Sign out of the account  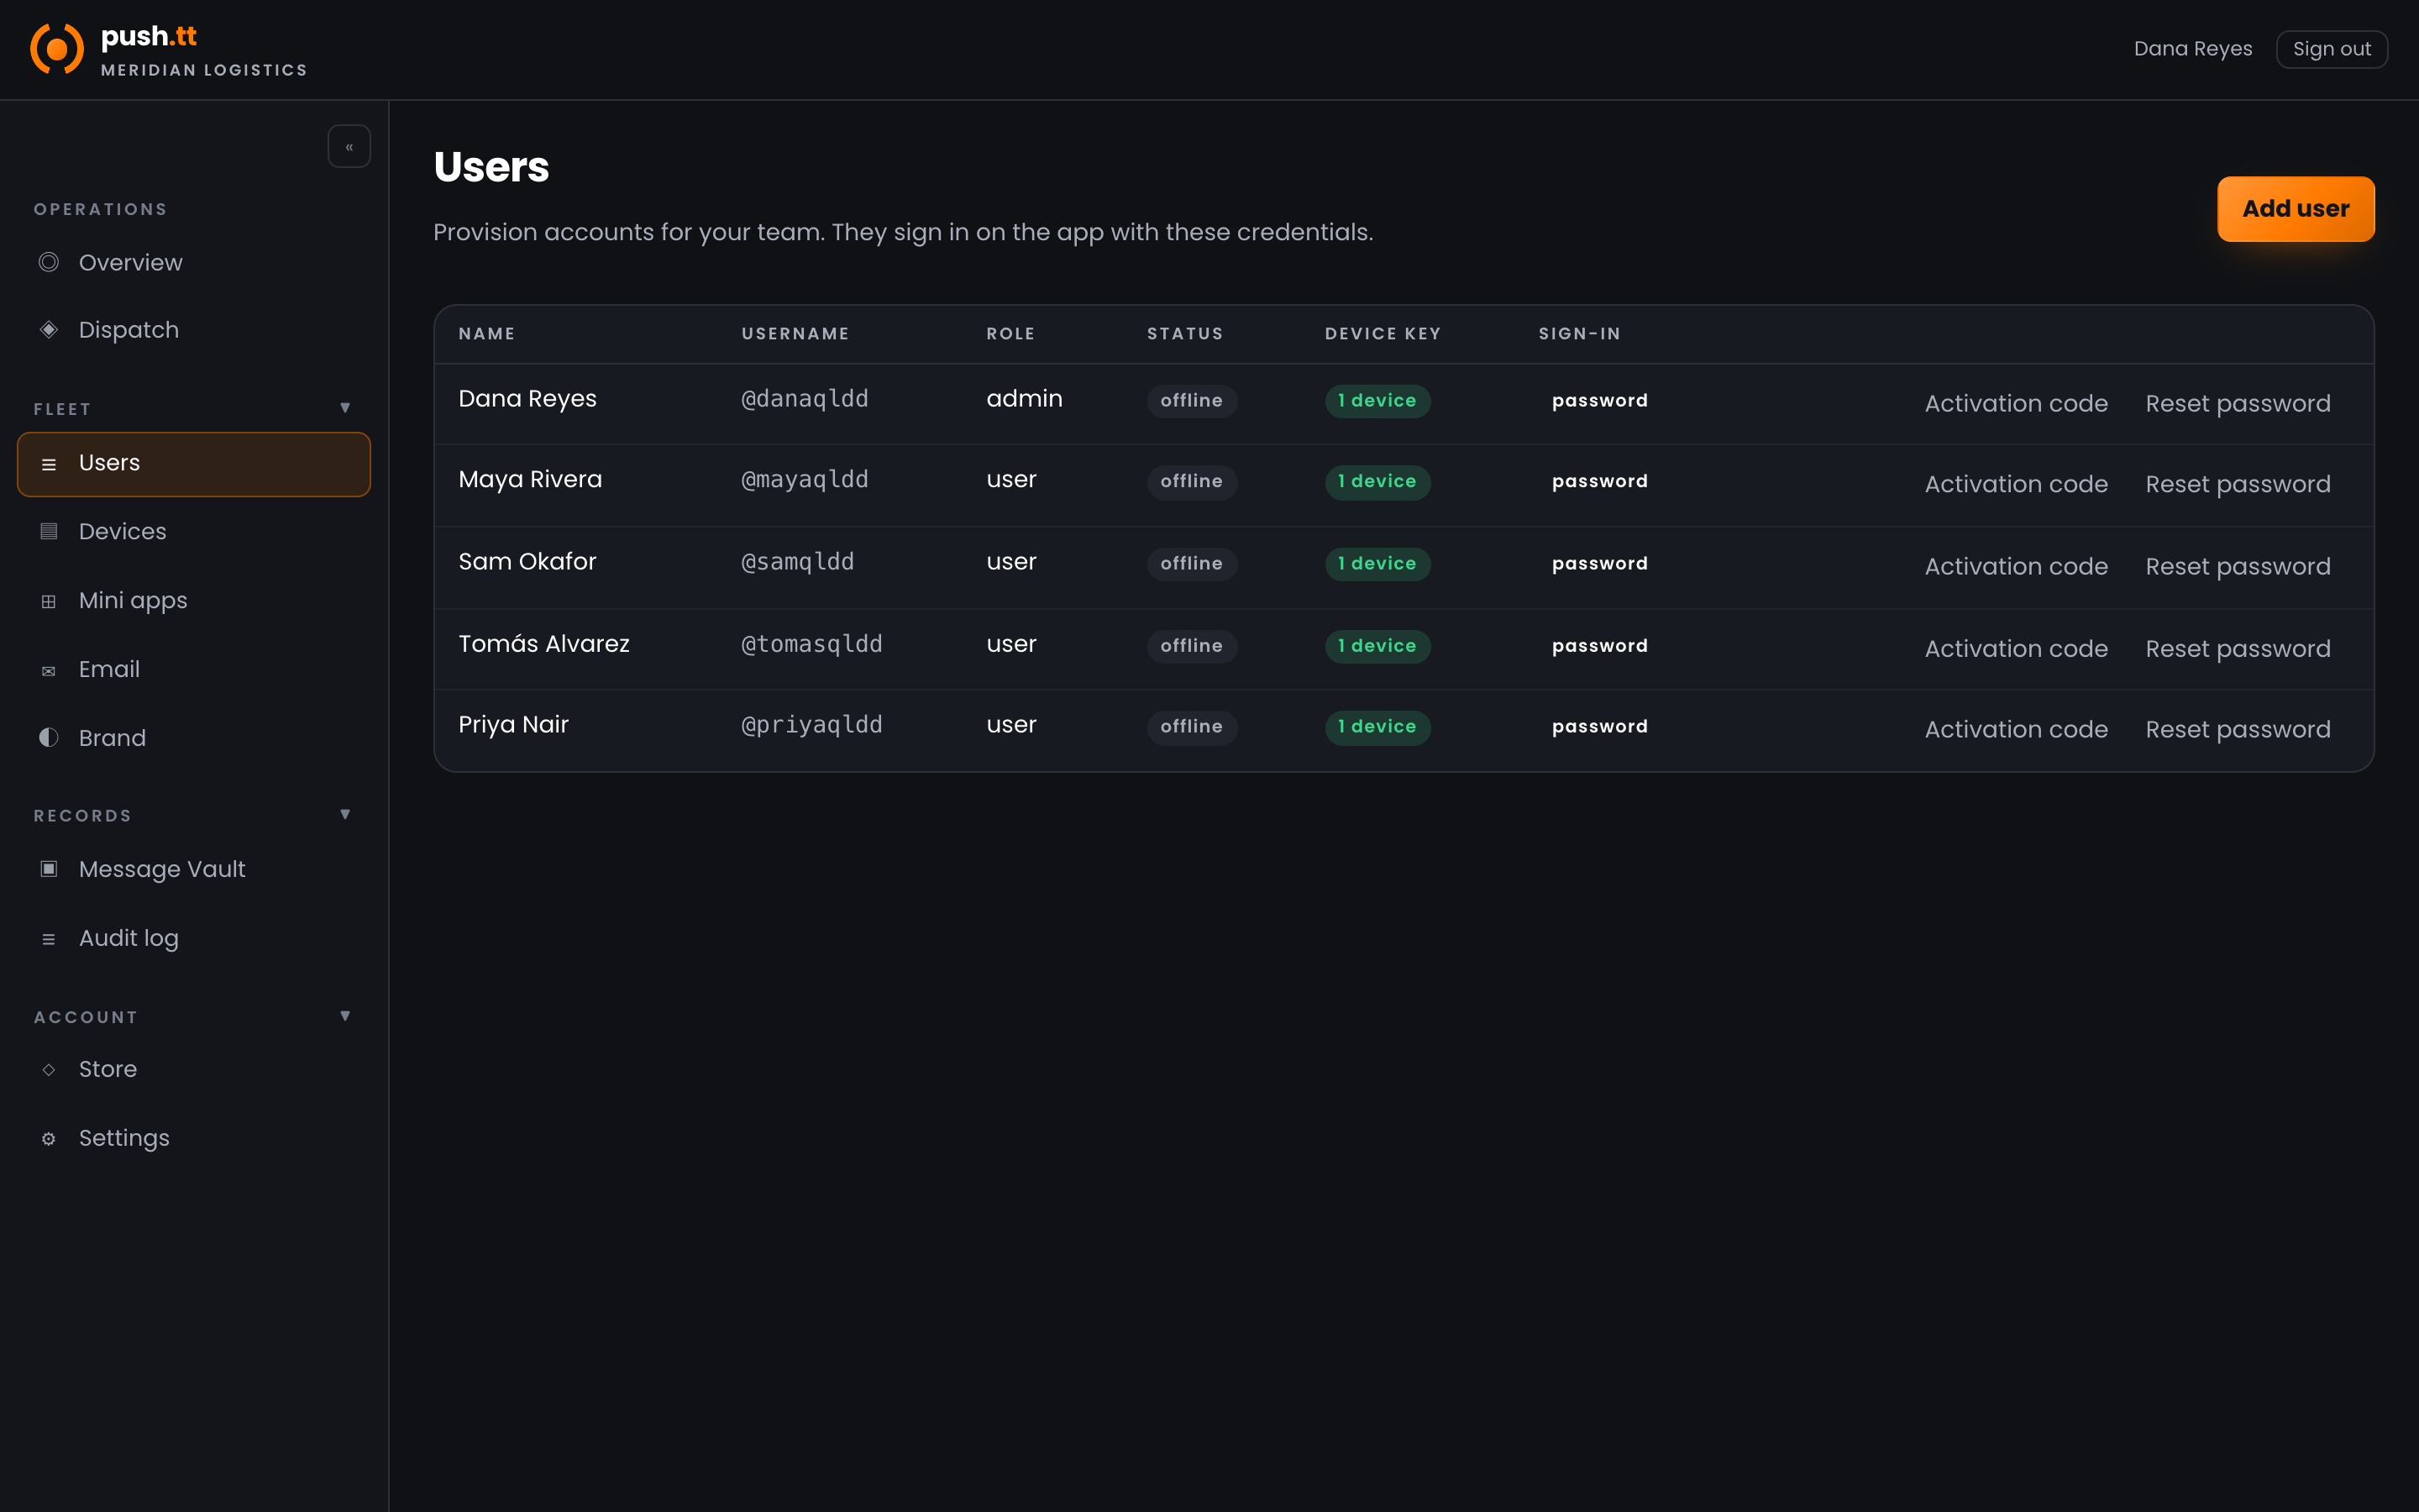(2331, 49)
